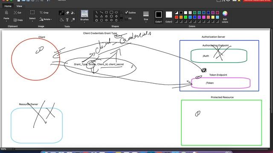Select the Left arrow shape
Viewport: 273px width, 153px height.
pyautogui.click(x=111, y=20)
